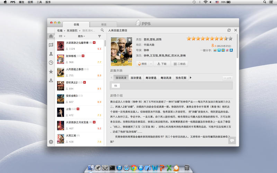This screenshot has height=173, width=277.
Task: Select 窃听风云2 in the movie list
Action: (79, 85)
